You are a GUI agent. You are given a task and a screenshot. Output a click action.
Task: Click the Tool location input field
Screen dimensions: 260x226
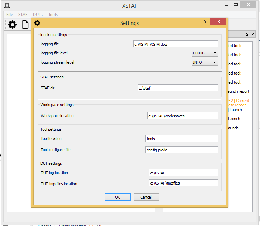pos(182,138)
